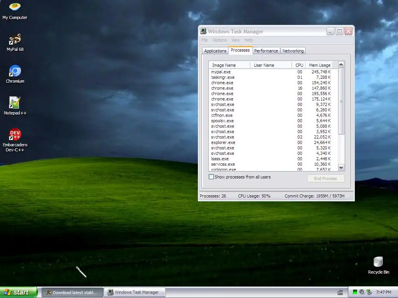Sort by the User Name column header
398x298 pixels.
point(271,65)
